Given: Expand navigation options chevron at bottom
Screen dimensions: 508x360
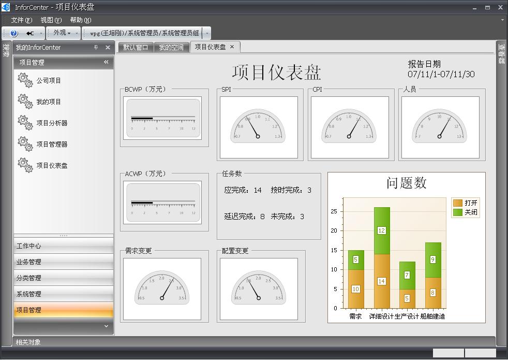Looking at the screenshot, I should click(x=106, y=326).
